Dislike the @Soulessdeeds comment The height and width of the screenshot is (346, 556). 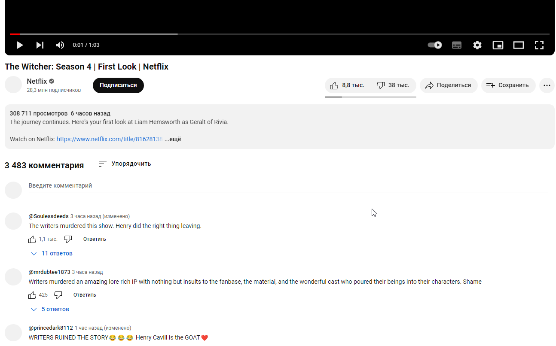(x=68, y=239)
